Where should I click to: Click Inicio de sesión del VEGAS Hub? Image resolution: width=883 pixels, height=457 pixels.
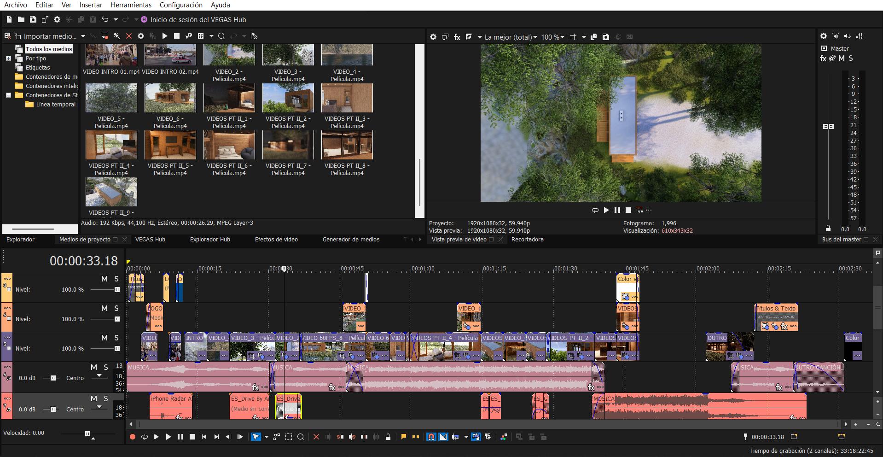pyautogui.click(x=198, y=20)
